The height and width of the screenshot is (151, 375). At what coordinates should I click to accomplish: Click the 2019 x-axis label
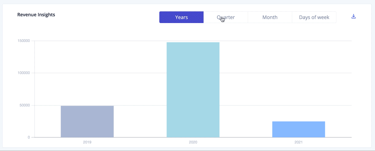pos(87,142)
